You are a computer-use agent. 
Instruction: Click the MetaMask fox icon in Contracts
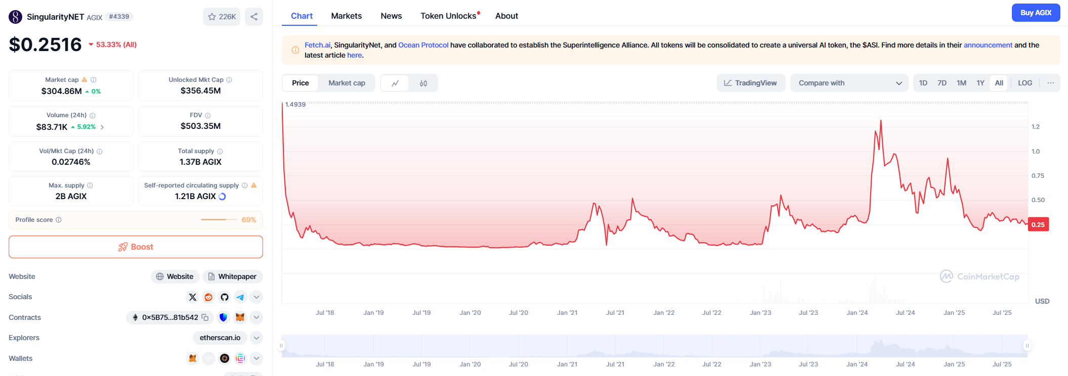pos(240,317)
